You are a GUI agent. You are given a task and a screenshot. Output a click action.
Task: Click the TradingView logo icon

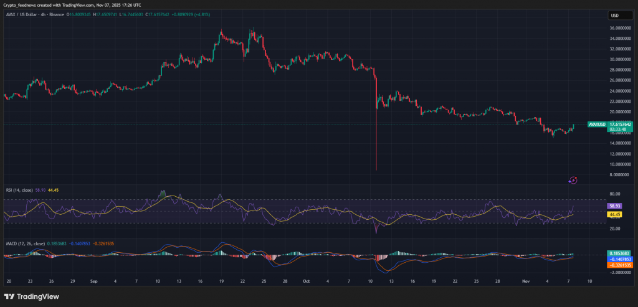click(11, 296)
